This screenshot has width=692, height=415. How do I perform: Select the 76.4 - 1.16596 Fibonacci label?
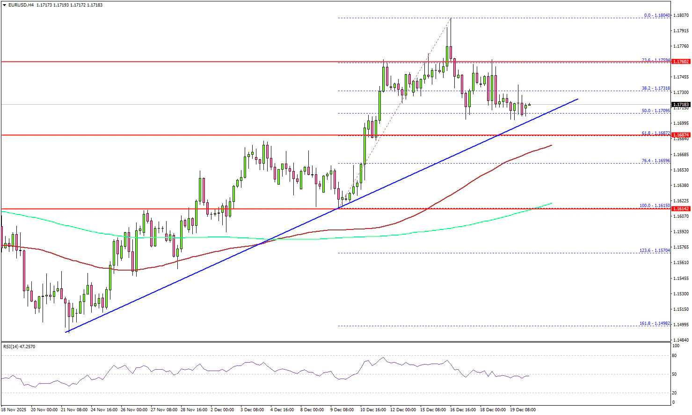(x=656, y=161)
